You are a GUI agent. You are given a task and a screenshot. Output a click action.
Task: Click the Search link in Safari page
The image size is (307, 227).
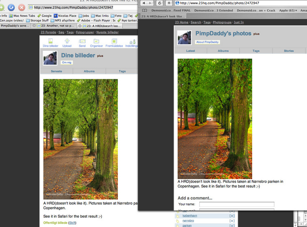pyautogui.click(x=196, y=22)
